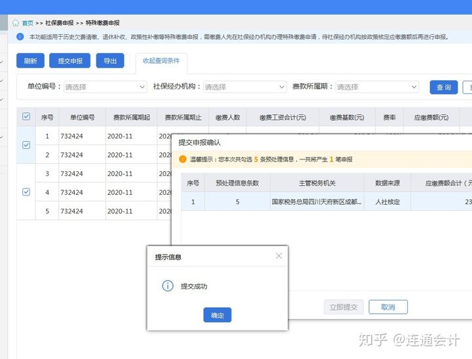Click row number 4 in main table
This screenshot has height=359, width=472.
pyautogui.click(x=47, y=192)
